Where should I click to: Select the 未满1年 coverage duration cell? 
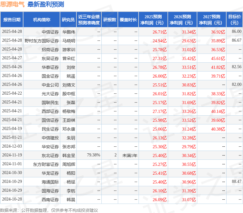coord(130,155)
